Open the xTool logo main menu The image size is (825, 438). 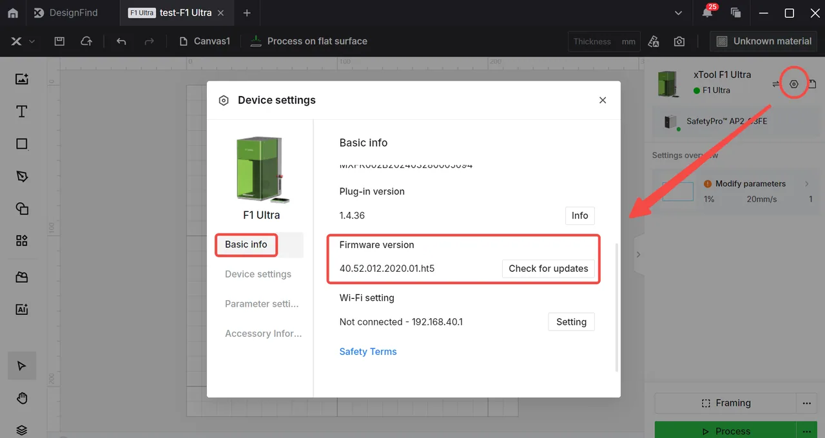(22, 41)
